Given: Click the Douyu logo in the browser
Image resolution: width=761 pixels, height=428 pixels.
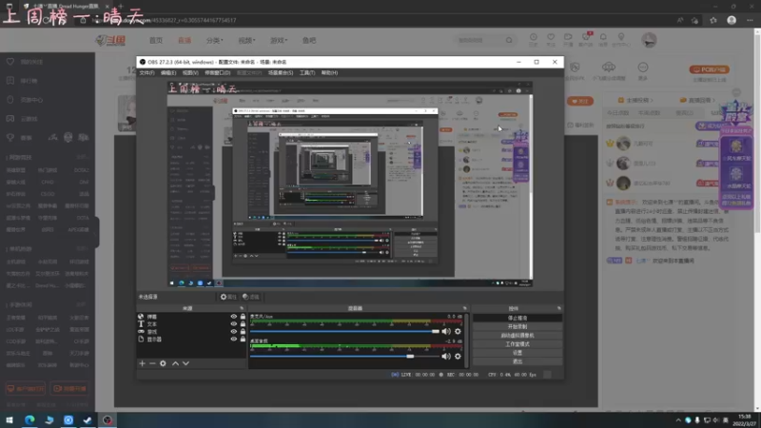Looking at the screenshot, I should point(110,40).
